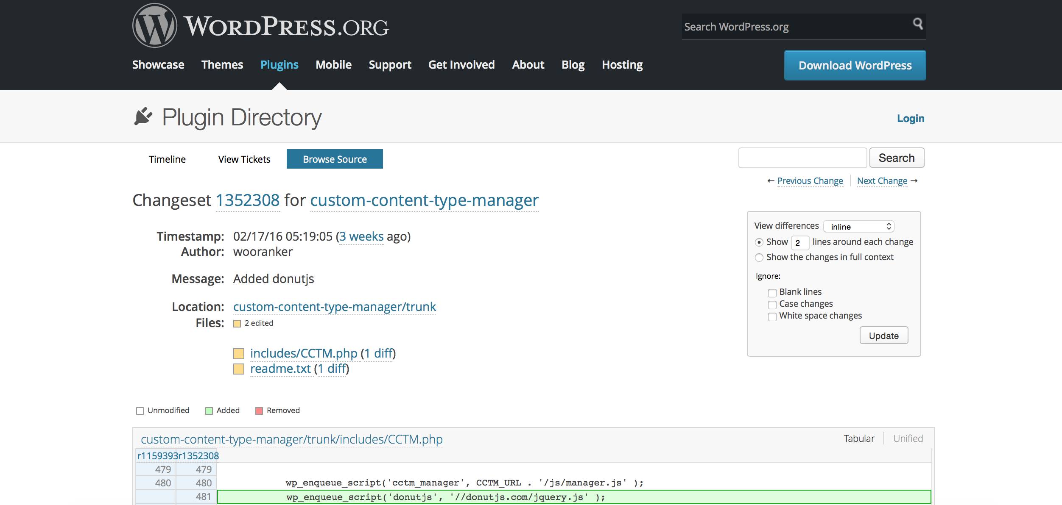
Task: Click the Plugin Directory plug icon
Action: point(143,117)
